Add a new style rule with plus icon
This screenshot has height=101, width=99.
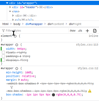(x=87, y=31)
